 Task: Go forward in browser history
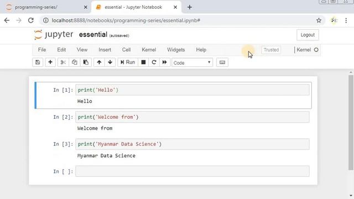[19, 20]
